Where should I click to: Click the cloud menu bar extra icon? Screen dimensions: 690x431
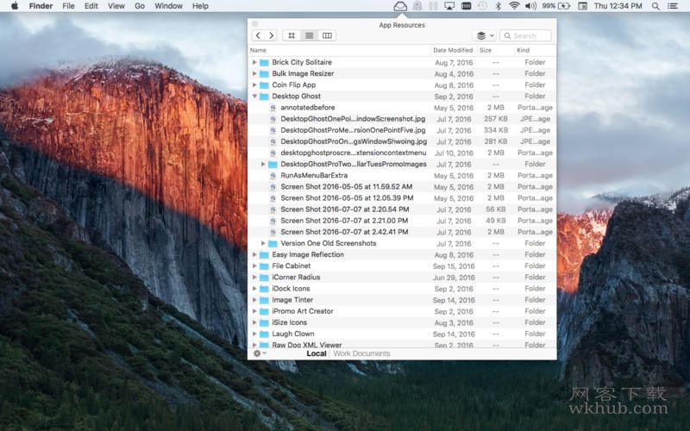click(x=400, y=6)
